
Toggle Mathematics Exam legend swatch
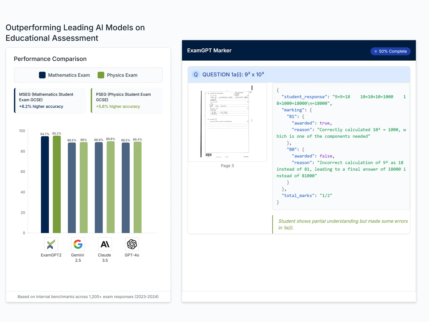[42, 75]
